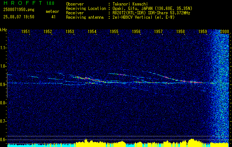232x147 pixels.
Task: Click the 1955 time axis marker
Action: tap(114, 31)
